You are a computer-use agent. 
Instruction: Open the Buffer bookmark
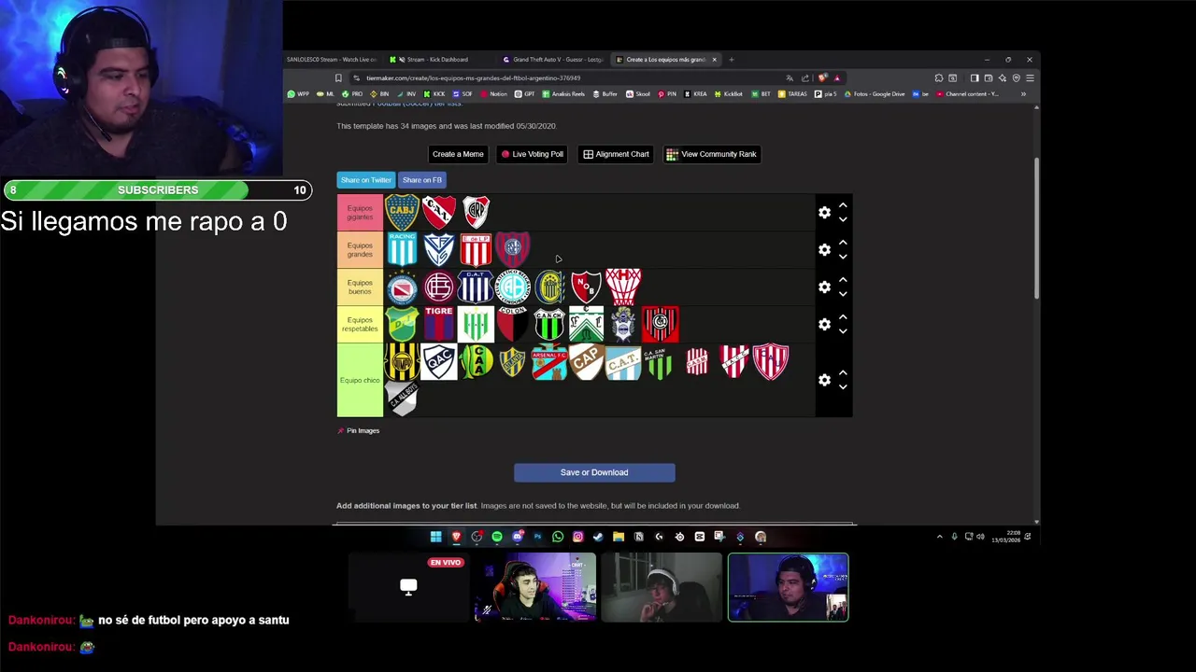pos(604,94)
